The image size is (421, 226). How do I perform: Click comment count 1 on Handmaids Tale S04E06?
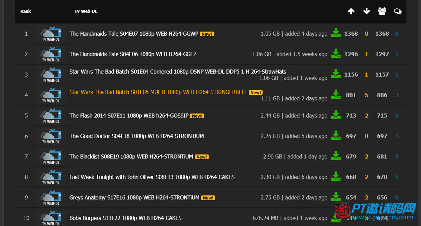point(397,54)
